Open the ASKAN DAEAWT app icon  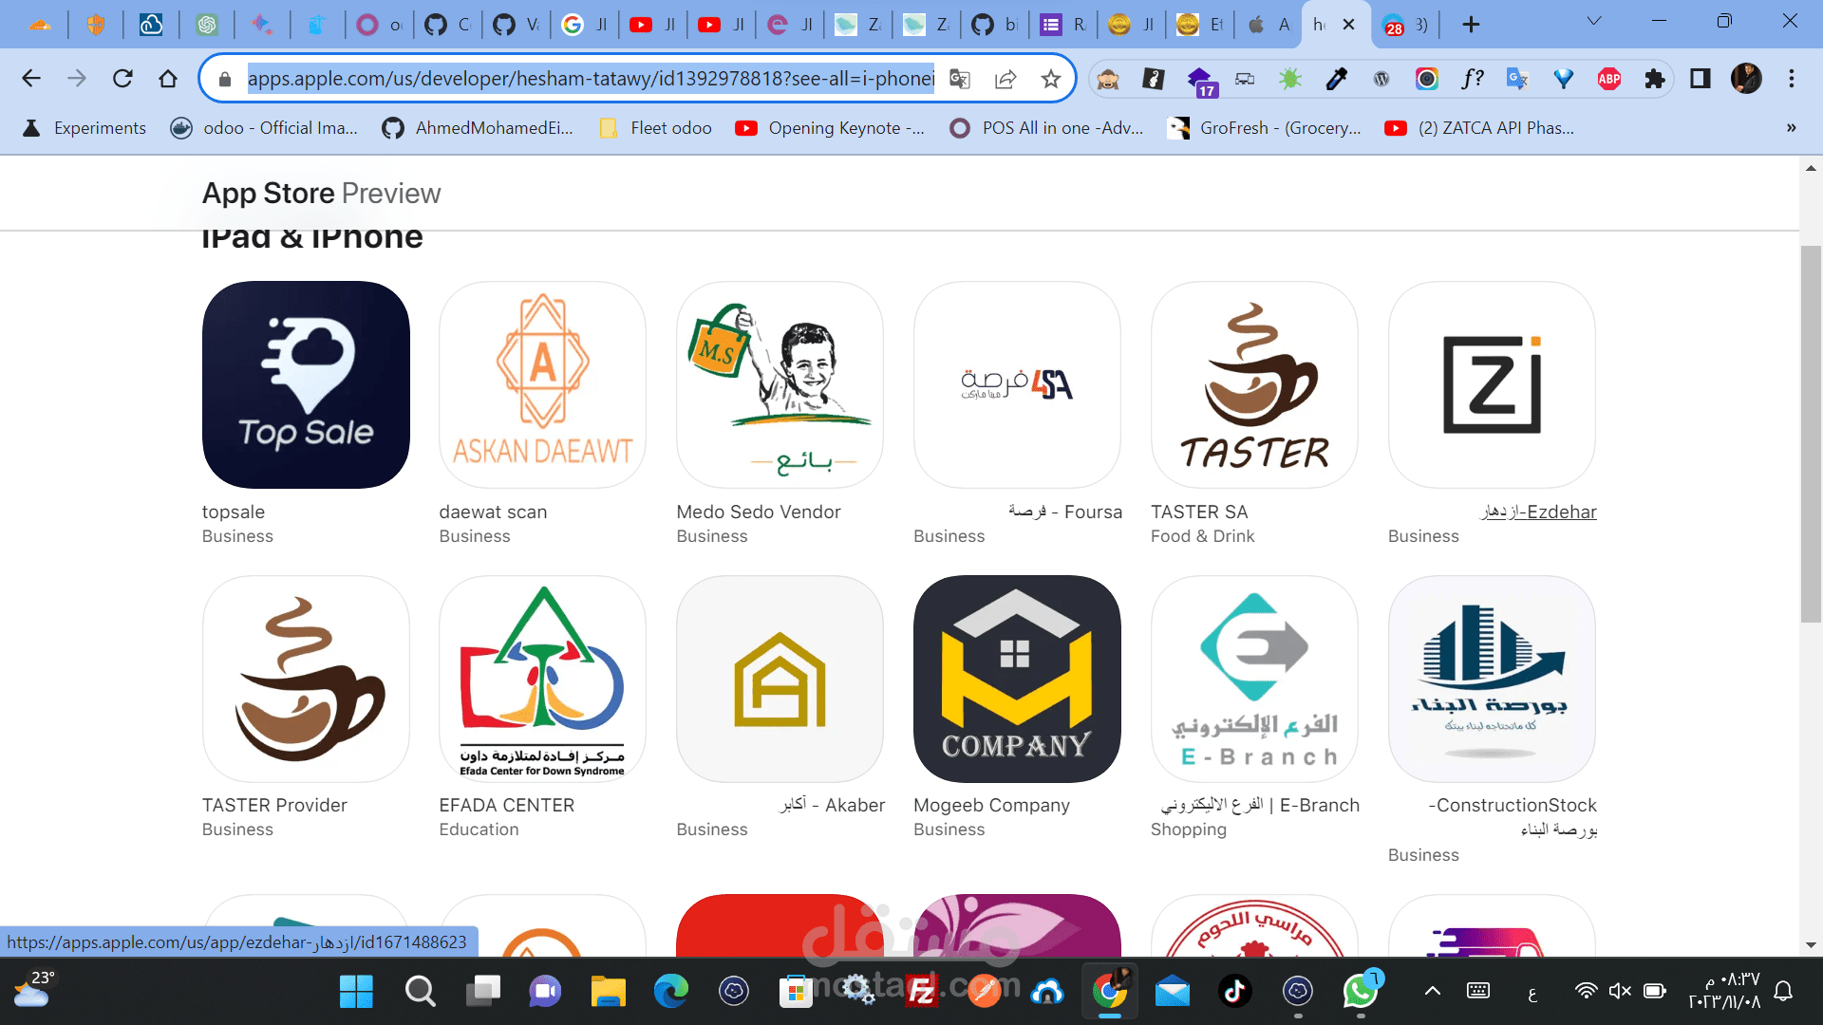coord(542,384)
